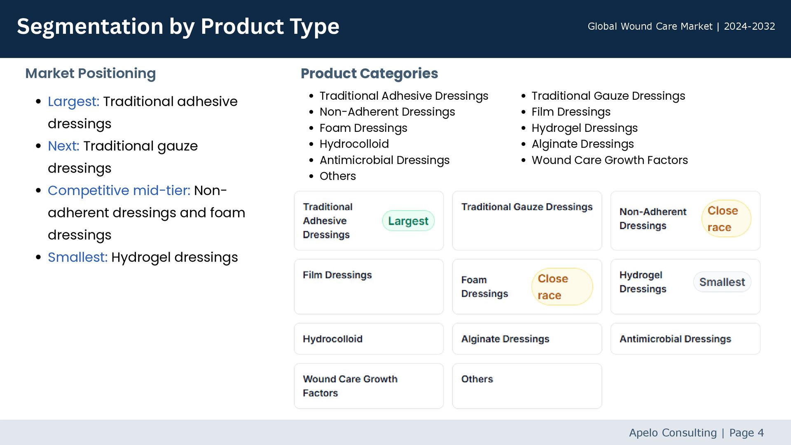Select the Alginate Dressings card

coord(527,339)
